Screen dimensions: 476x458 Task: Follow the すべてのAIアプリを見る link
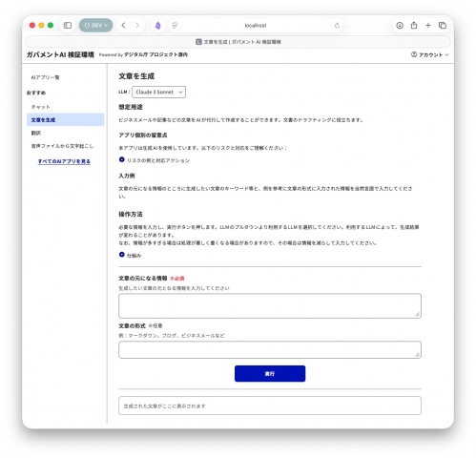click(64, 161)
